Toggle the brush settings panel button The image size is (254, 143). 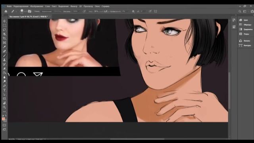tap(29, 12)
